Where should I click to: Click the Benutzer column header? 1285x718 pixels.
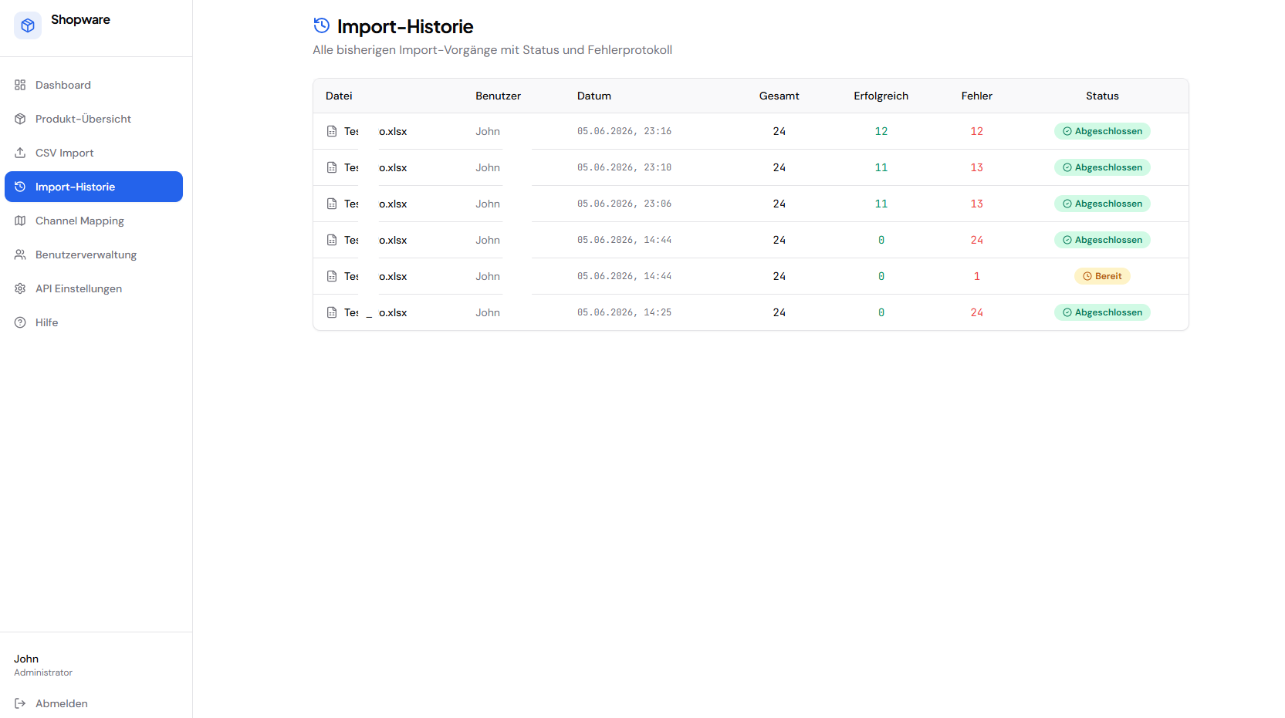(x=498, y=96)
